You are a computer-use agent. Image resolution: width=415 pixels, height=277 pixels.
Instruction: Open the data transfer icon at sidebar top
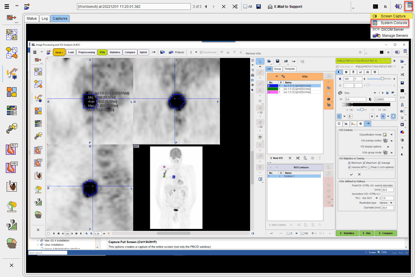(12, 18)
